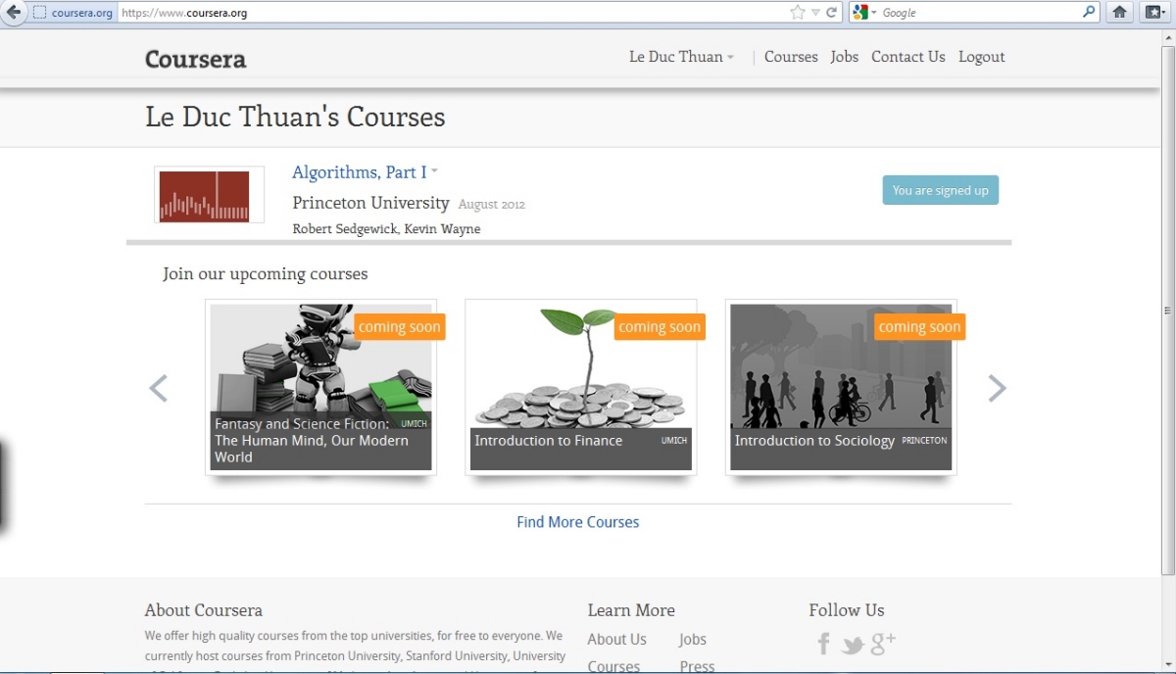Click the About Coursera footer heading
Viewport: 1176px width, 674px height.
(204, 610)
